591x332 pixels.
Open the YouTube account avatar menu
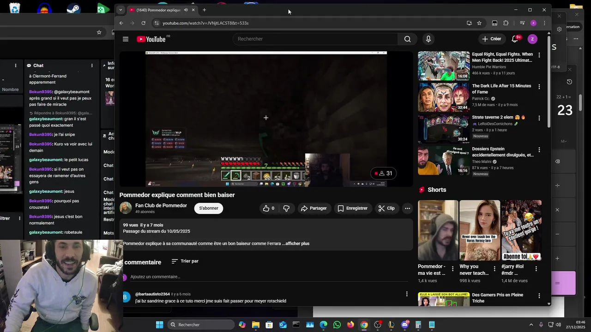click(532, 39)
